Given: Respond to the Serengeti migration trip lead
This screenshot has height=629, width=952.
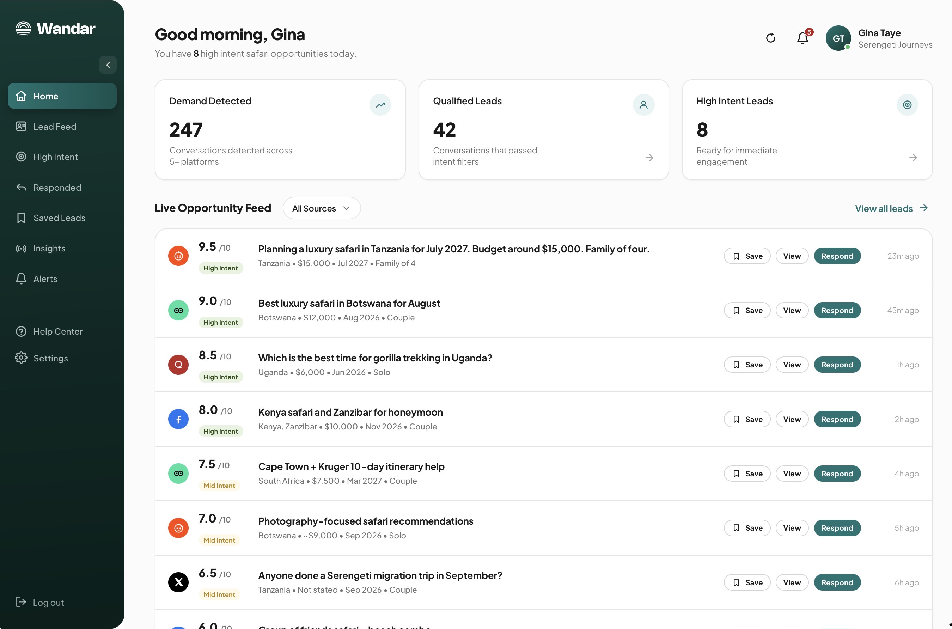Looking at the screenshot, I should [837, 582].
